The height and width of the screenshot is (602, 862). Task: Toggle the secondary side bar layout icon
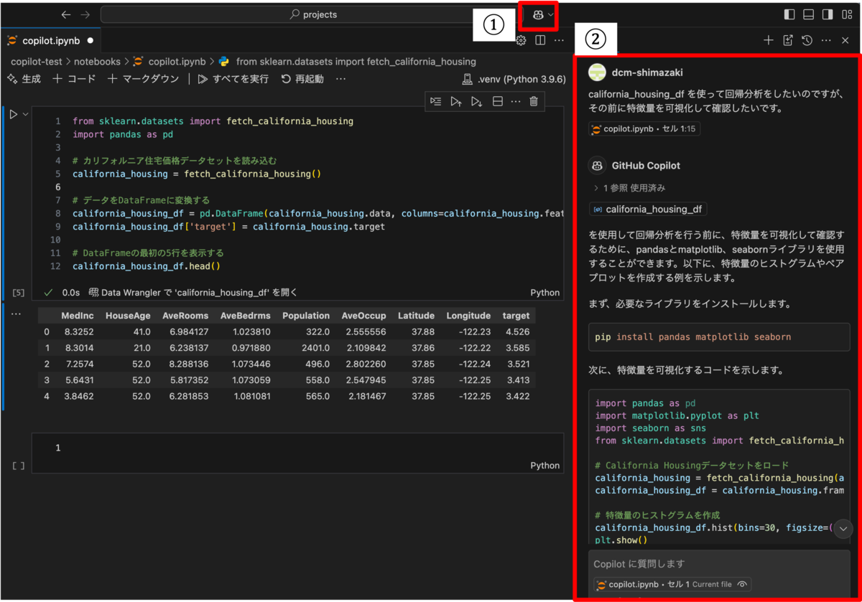pyautogui.click(x=828, y=14)
